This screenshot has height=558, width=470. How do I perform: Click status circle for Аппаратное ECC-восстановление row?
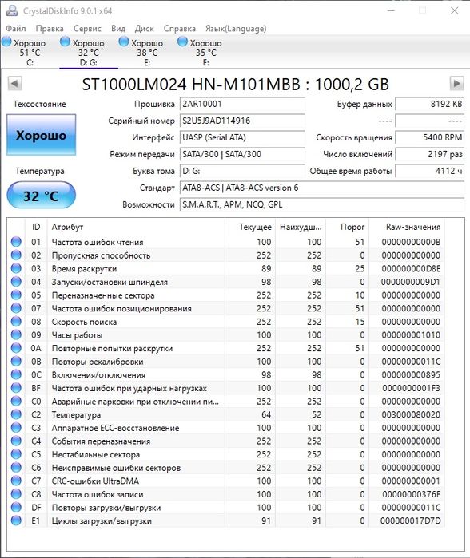pos(16,428)
